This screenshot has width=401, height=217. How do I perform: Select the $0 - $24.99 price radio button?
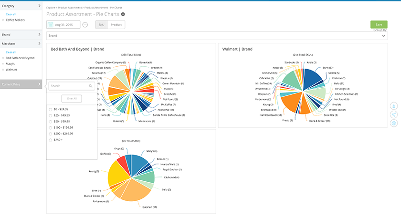click(x=51, y=109)
